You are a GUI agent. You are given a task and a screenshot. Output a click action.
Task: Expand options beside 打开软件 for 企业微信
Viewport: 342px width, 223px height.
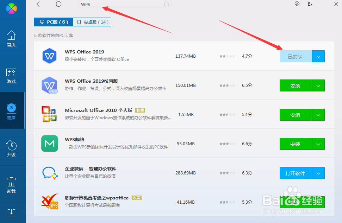318,173
